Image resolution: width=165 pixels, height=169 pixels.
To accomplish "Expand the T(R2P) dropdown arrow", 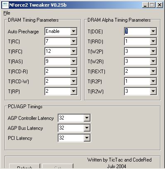I will (x=153, y=81).
